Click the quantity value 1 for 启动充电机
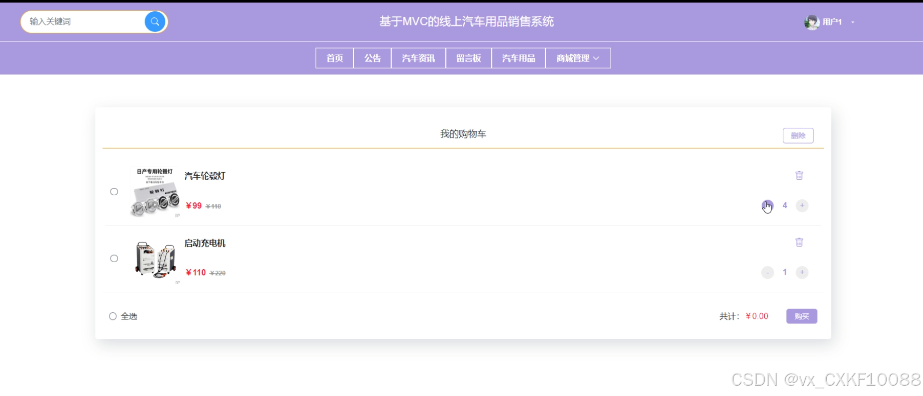The image size is (923, 396). point(785,272)
